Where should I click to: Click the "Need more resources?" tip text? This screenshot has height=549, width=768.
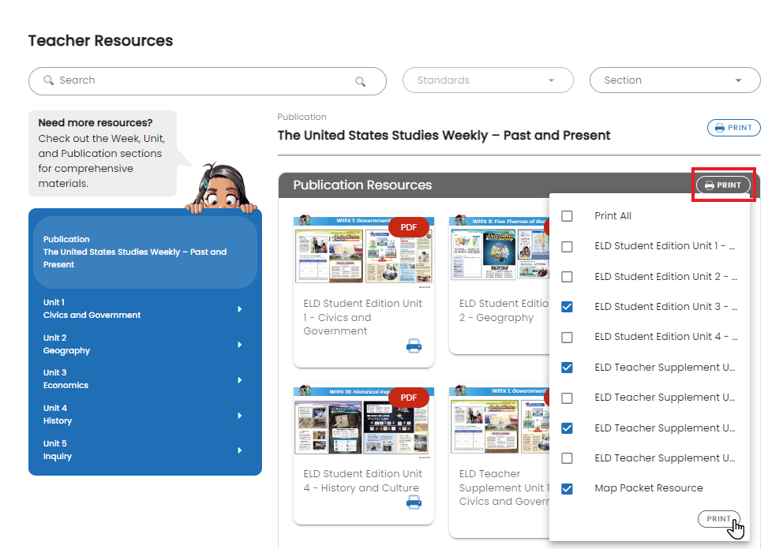tap(96, 123)
